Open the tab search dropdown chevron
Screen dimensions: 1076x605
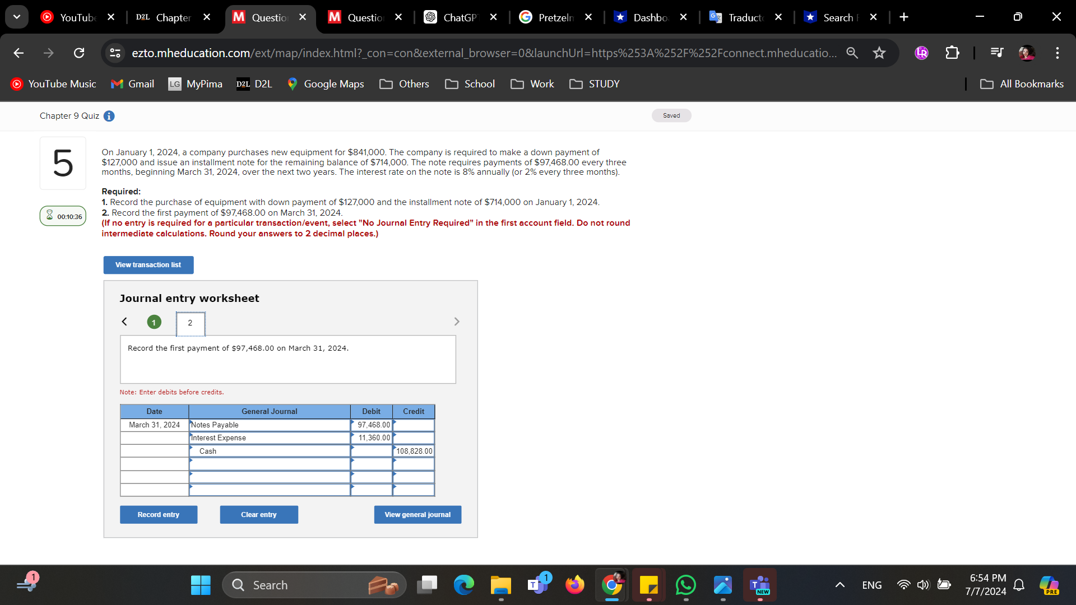17,16
